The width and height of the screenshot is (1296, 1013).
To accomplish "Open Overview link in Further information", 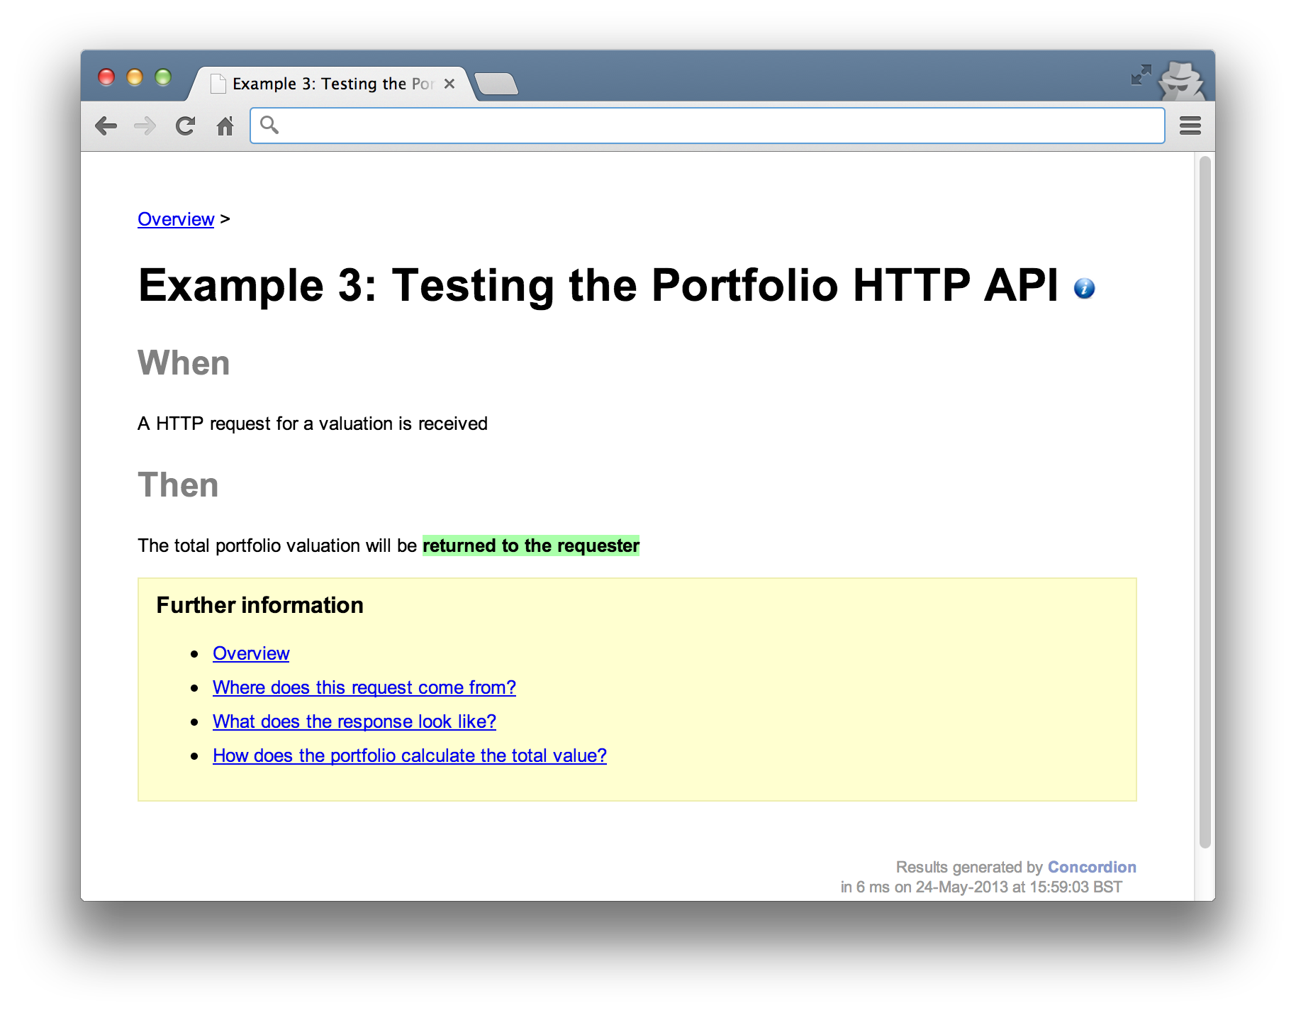I will point(251,653).
